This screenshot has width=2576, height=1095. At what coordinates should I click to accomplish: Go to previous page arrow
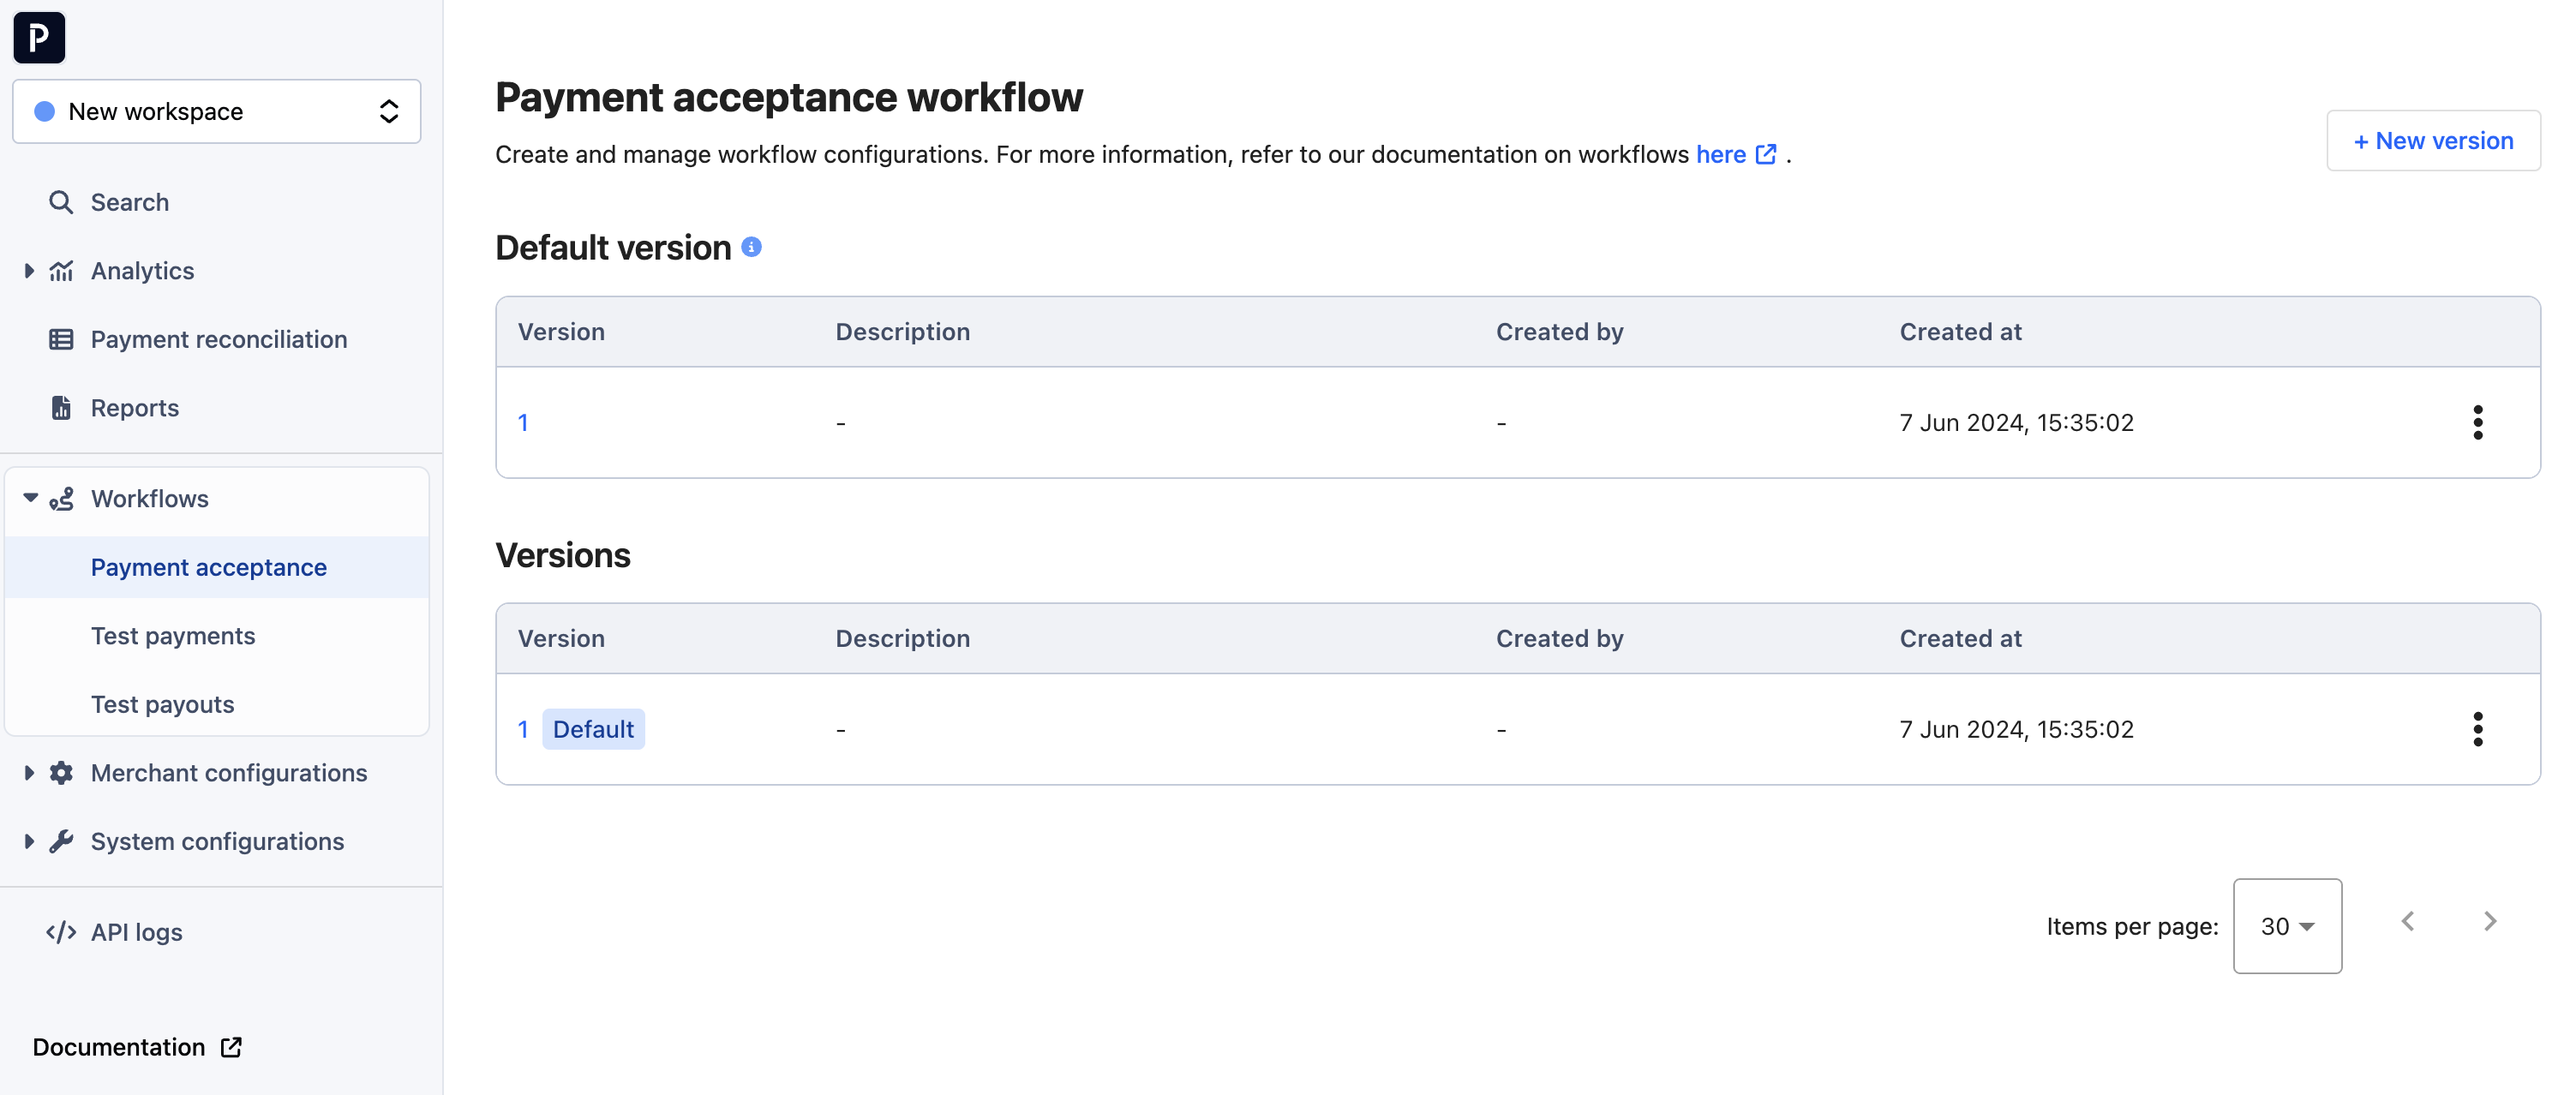tap(2407, 921)
